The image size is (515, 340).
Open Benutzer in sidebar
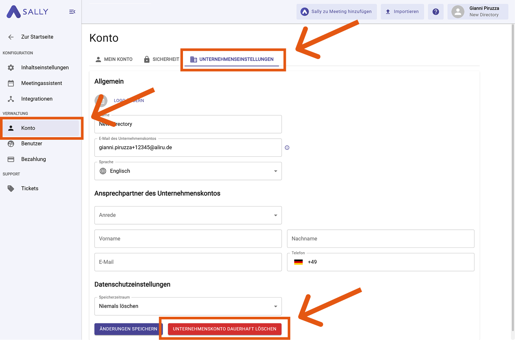[41, 144]
